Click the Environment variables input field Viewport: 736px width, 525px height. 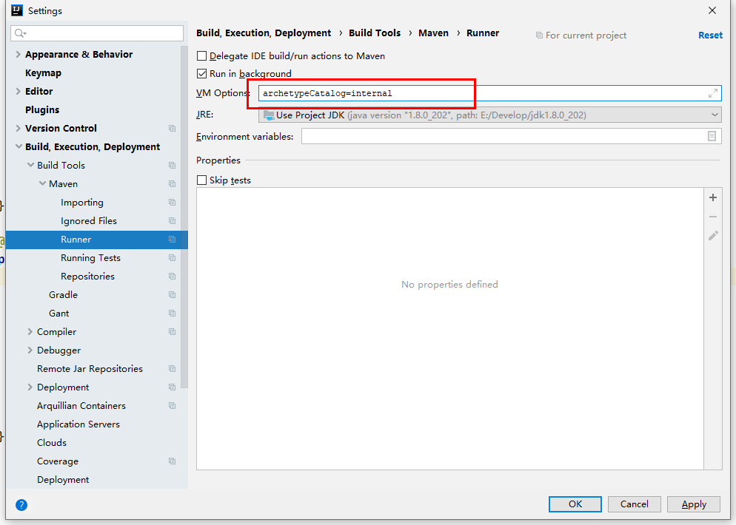click(511, 136)
